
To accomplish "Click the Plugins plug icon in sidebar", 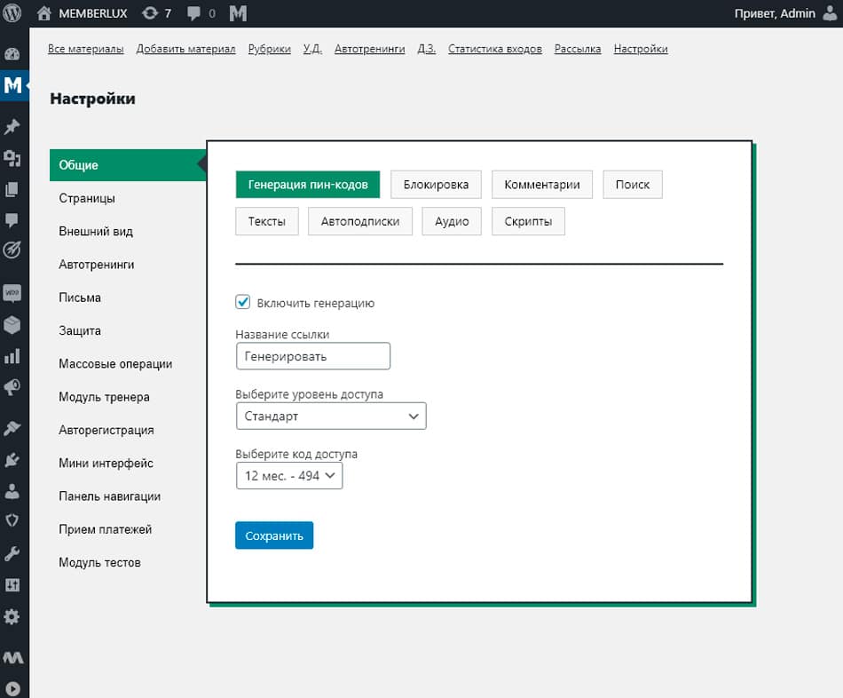I will 12,460.
